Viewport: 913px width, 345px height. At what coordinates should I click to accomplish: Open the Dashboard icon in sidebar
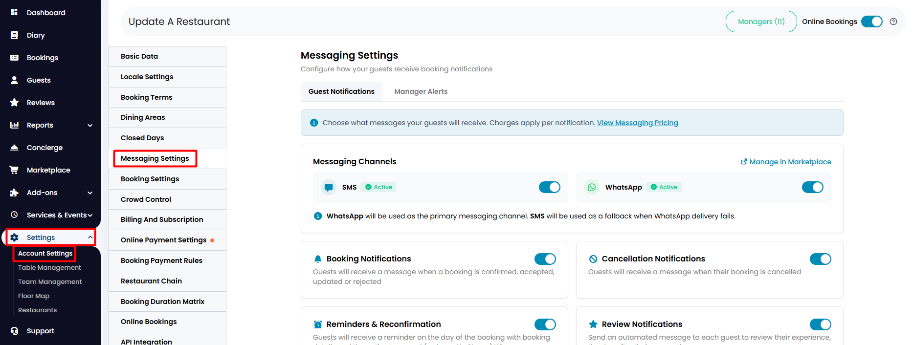(x=14, y=12)
